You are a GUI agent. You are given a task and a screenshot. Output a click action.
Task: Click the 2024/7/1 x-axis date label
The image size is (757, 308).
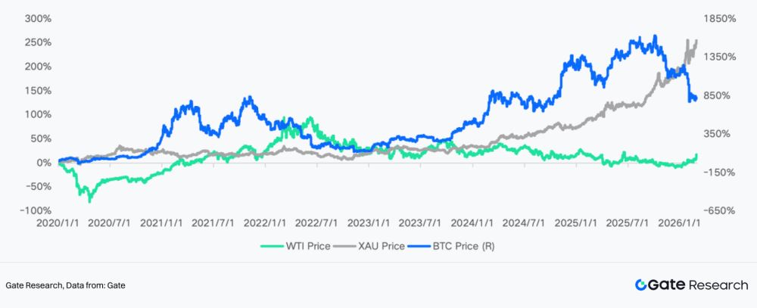pos(523,223)
